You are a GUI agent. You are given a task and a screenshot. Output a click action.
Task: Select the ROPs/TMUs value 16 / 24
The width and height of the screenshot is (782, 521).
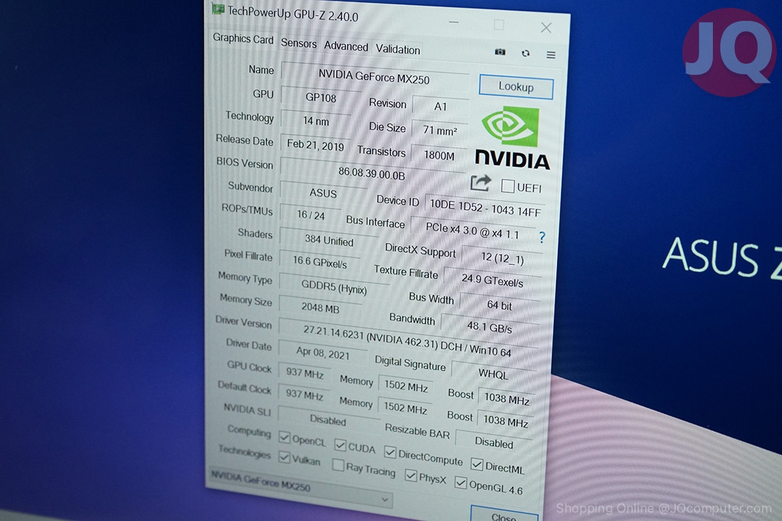click(x=311, y=215)
